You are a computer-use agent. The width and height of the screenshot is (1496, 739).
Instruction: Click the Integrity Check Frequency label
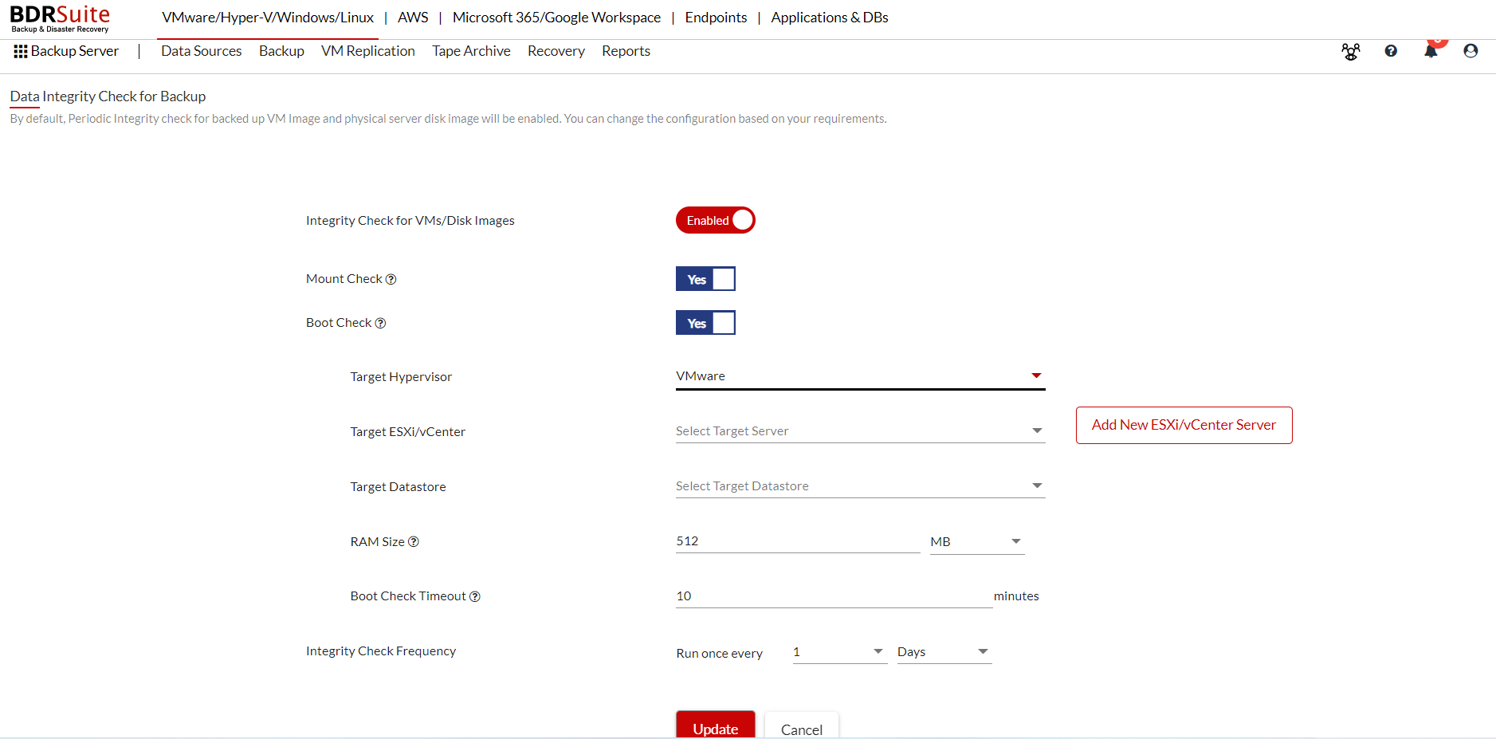(381, 651)
